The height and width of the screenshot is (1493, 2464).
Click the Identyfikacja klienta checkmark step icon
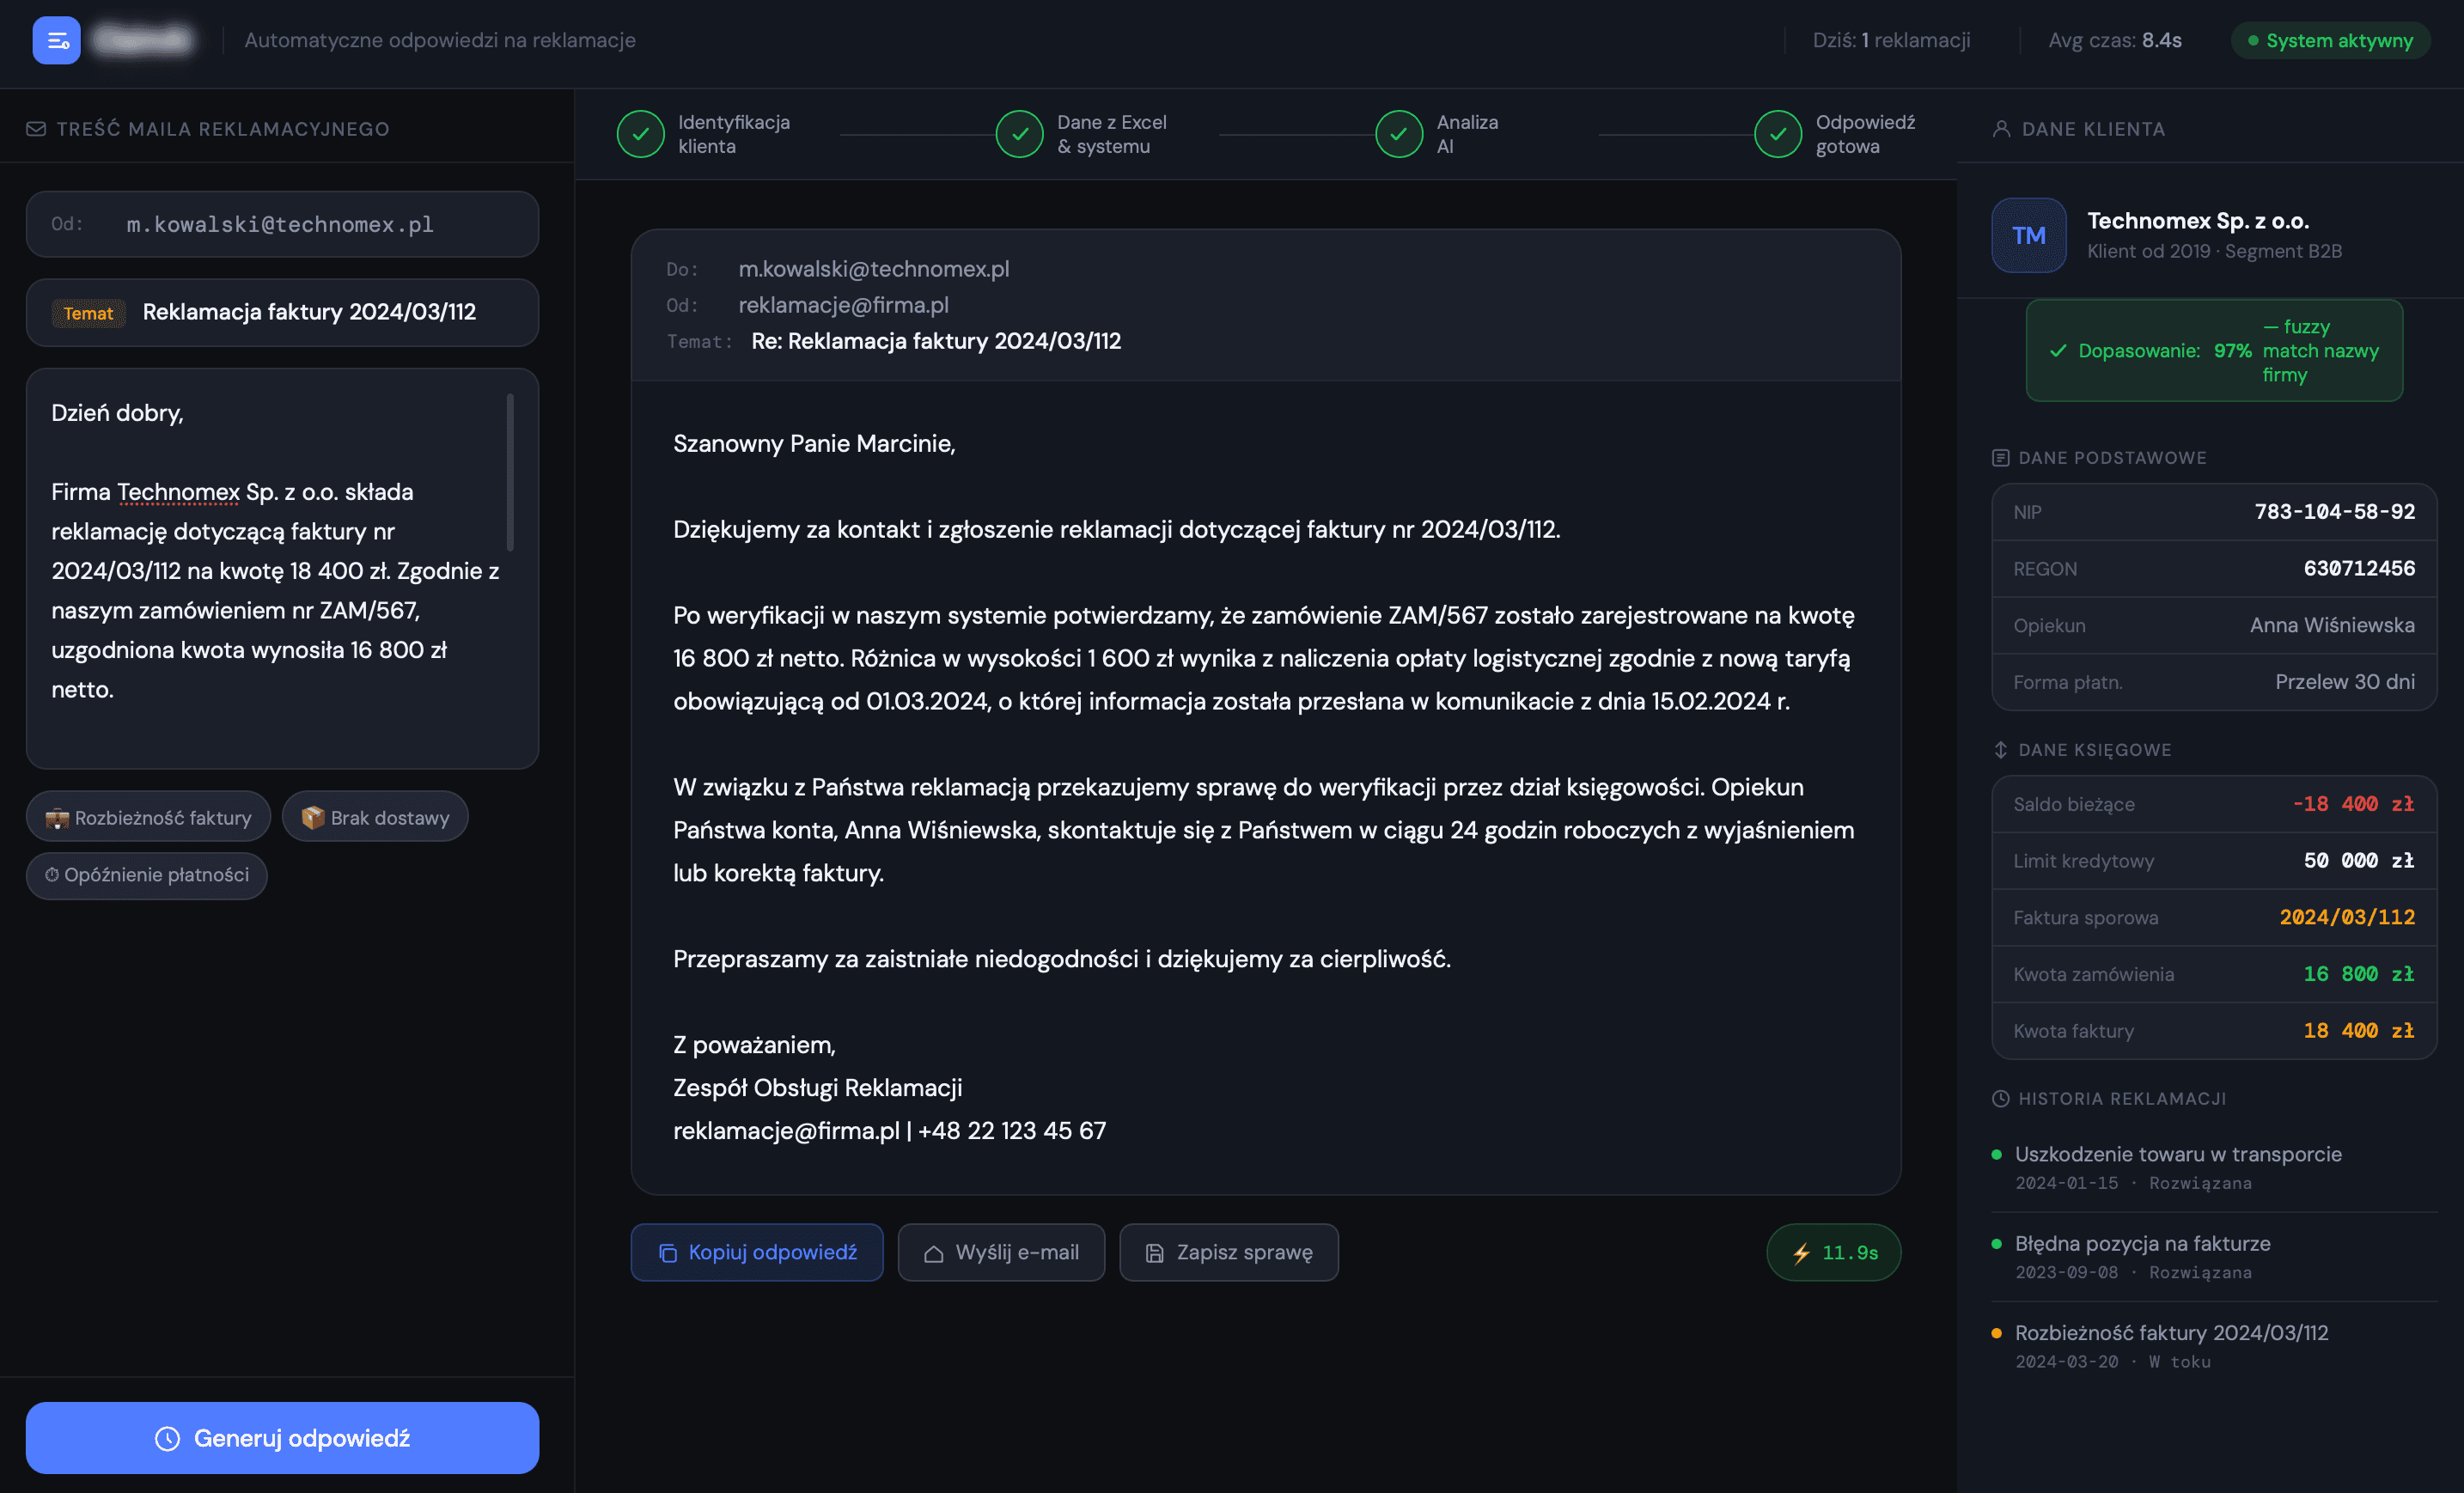coord(640,134)
